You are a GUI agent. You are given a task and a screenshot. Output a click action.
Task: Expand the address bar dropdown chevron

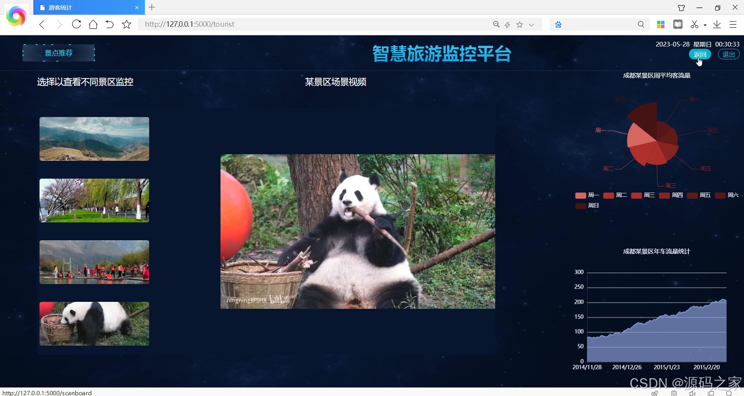click(x=532, y=25)
